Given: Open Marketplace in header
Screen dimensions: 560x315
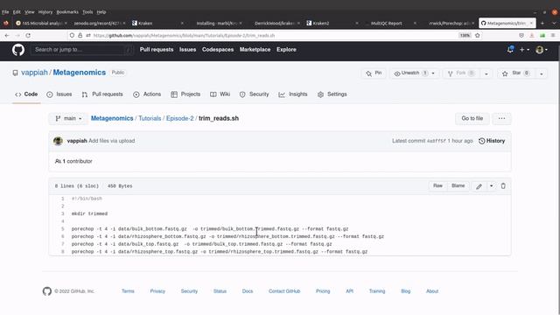Looking at the screenshot, I should (x=255, y=50).
